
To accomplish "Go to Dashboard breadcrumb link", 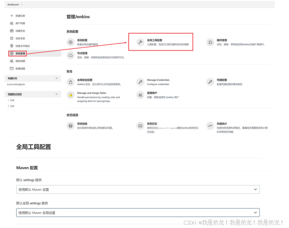I will [x=13, y=5].
